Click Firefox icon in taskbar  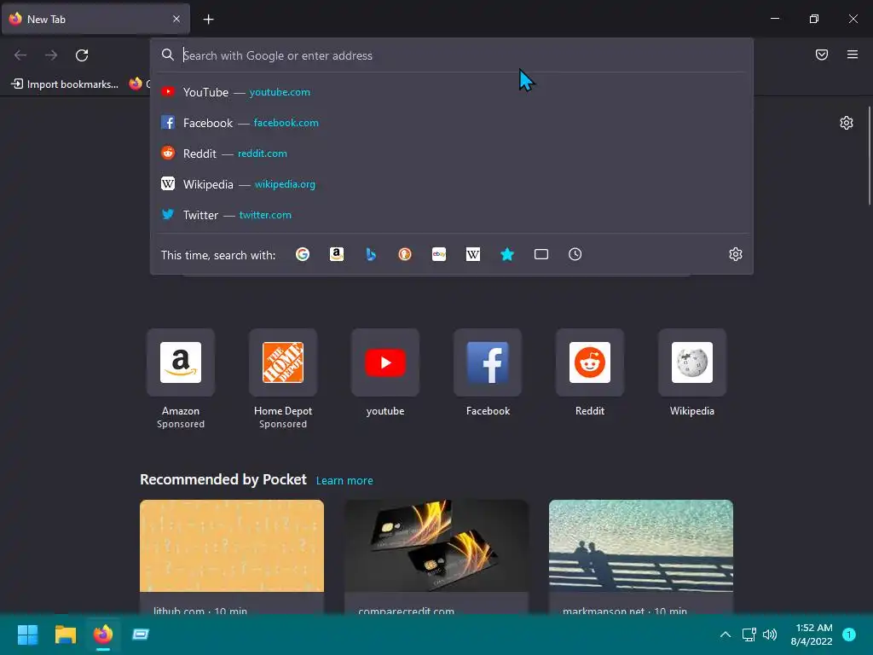point(103,635)
